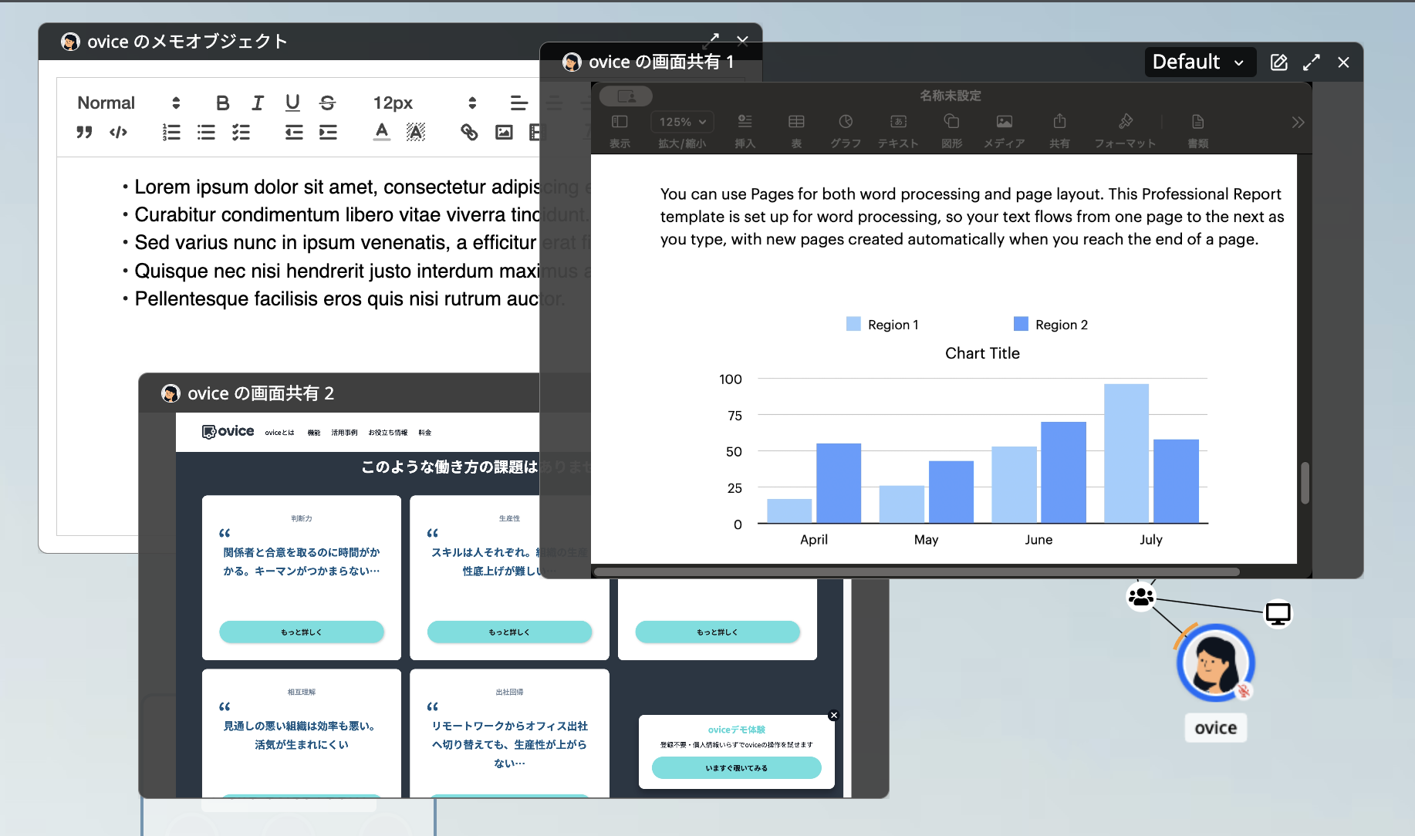The height and width of the screenshot is (836, 1415).
Task: Click monitor screen share icon near avatar
Action: [1278, 613]
